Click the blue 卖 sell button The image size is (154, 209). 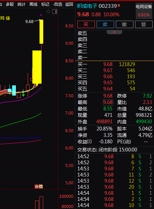tap(105, 24)
